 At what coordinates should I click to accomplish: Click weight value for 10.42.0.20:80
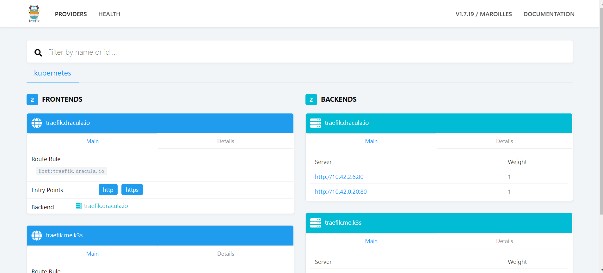[x=509, y=191]
